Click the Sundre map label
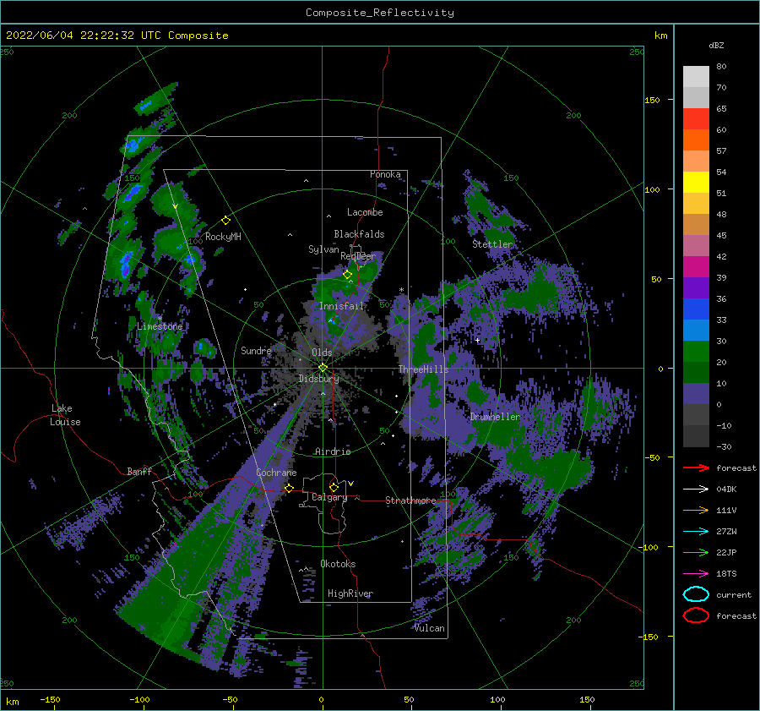 pos(256,350)
